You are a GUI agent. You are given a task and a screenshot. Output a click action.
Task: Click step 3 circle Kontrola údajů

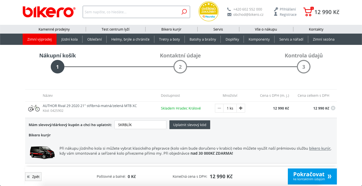click(x=304, y=67)
